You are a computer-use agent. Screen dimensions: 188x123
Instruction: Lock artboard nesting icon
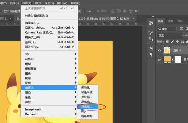coord(182,42)
